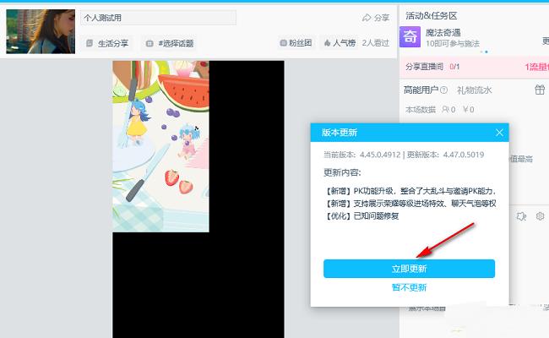Click the 暂不更新 skip update link
This screenshot has height=338, width=549.
point(409,287)
